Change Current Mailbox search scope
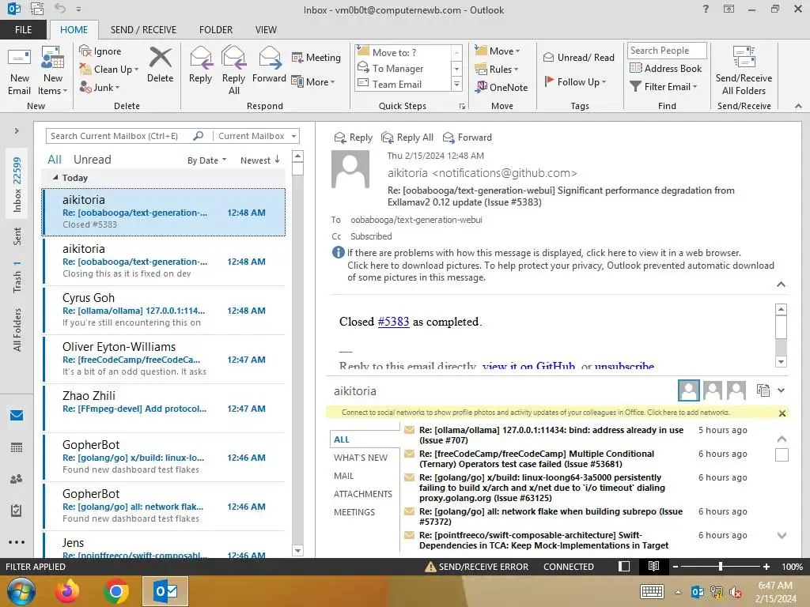Image resolution: width=810 pixels, height=607 pixels. 257,136
